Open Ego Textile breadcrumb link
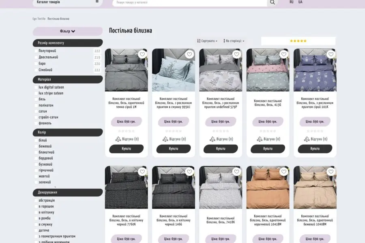The height and width of the screenshot is (243, 365). pos(39,19)
